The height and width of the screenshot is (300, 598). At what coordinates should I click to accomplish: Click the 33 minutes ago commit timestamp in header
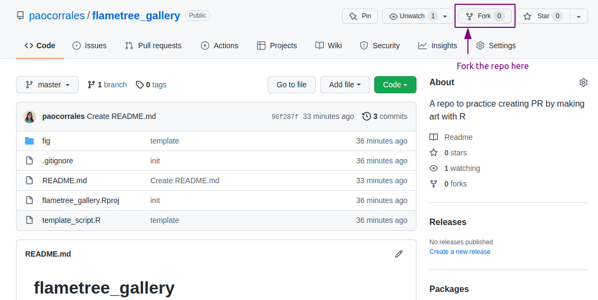[328, 116]
